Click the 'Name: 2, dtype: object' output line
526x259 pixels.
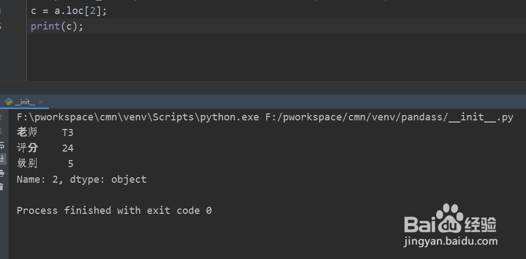click(81, 179)
